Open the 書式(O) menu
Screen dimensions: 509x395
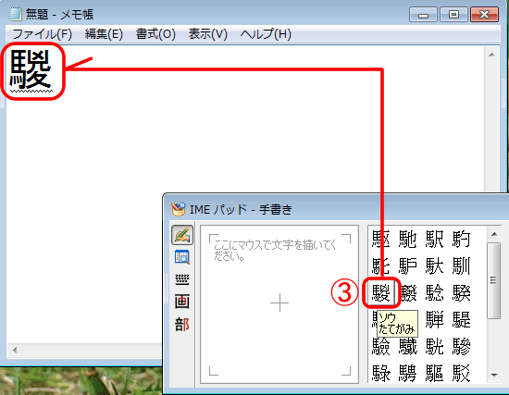pyautogui.click(x=155, y=34)
